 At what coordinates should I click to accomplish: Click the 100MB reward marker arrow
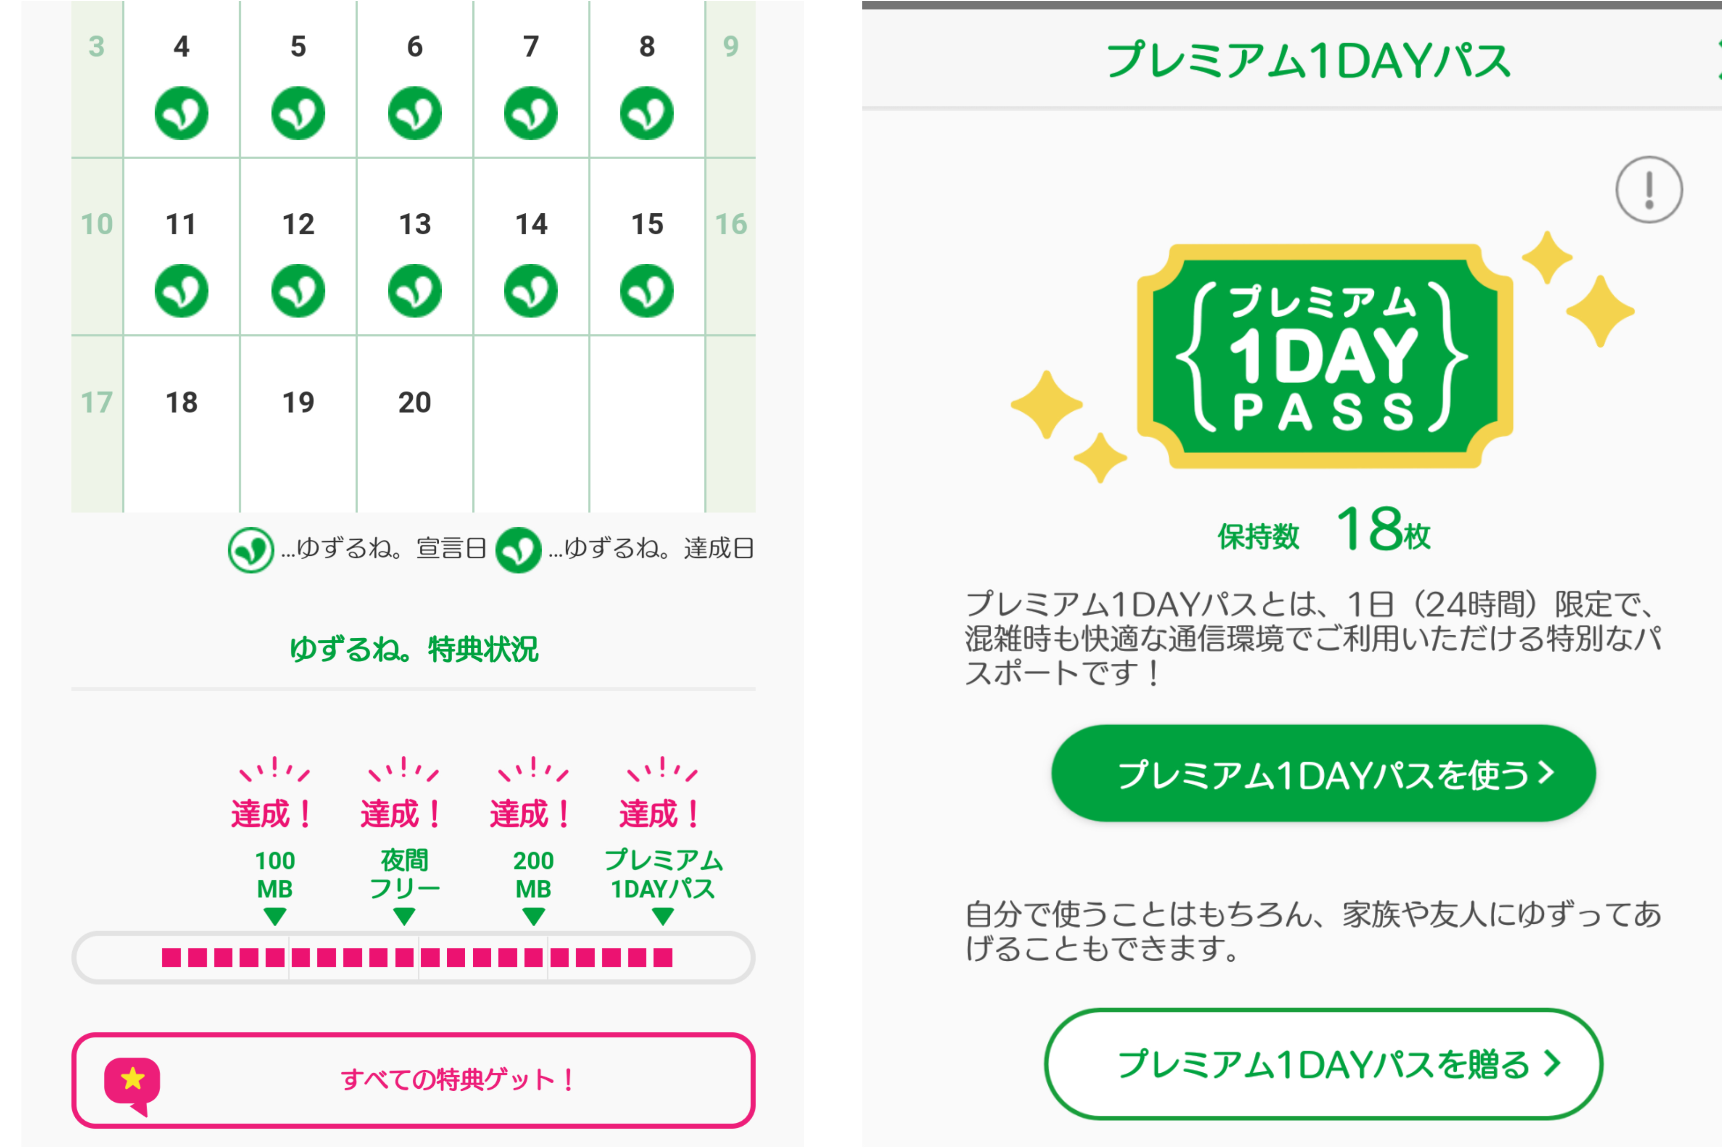pos(275,916)
